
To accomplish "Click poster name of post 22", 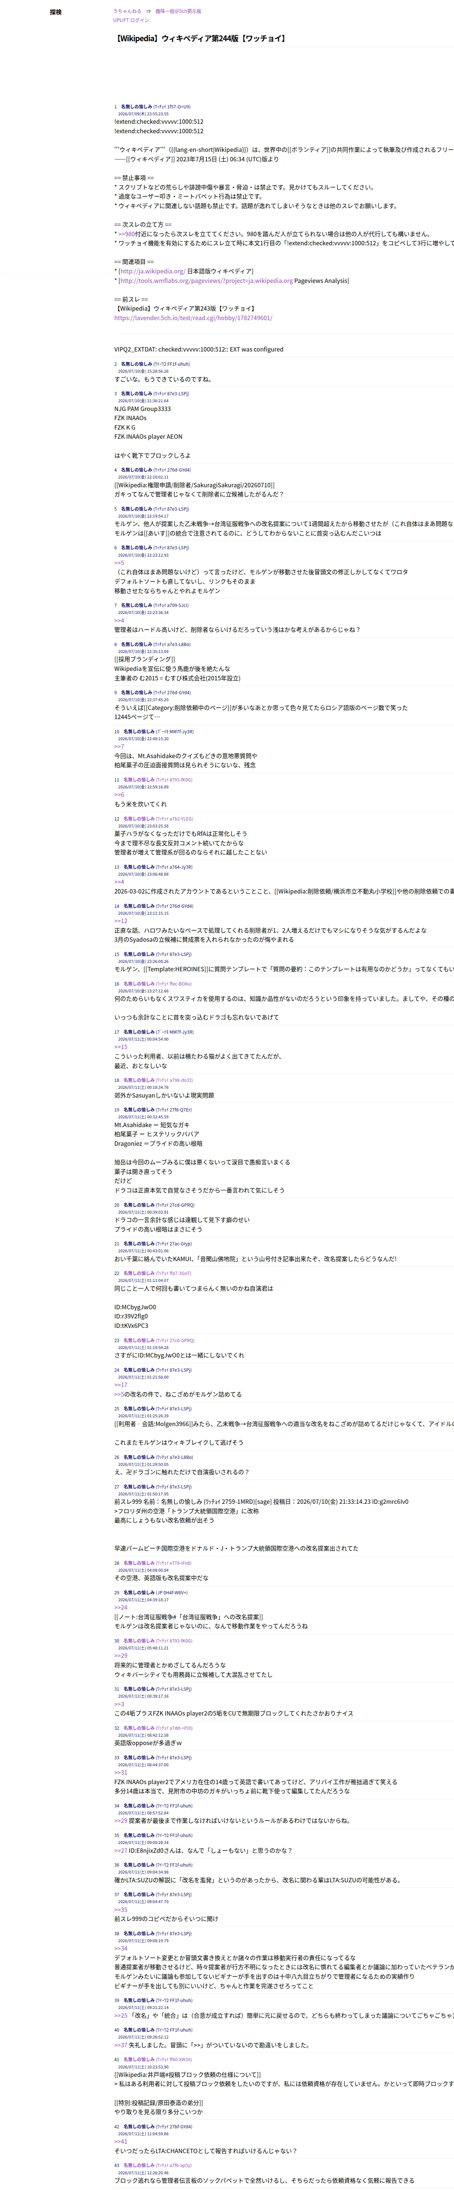I will [x=139, y=1273].
